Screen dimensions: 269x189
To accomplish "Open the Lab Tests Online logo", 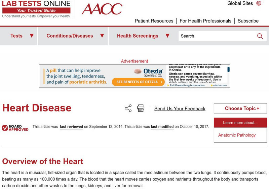I will [x=36, y=9].
